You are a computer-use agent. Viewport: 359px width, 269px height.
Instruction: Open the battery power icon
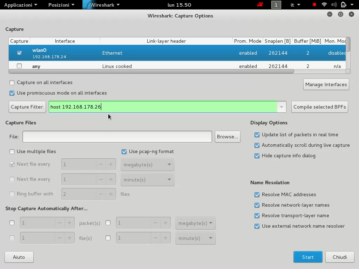click(x=344, y=5)
